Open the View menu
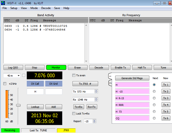Screen dimensions: 172x133 tap(24, 8)
